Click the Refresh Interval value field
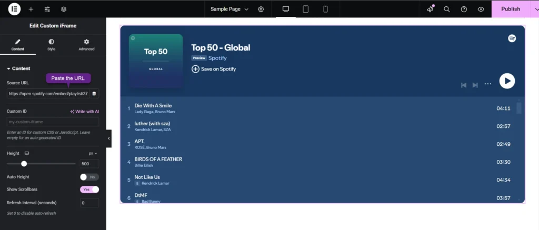Viewport: 539px width, 230px height. coord(89,203)
